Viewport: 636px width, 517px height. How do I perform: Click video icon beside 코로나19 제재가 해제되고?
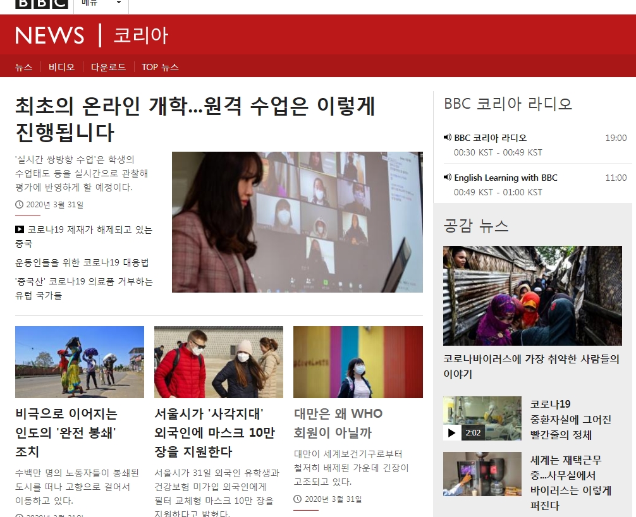coord(20,229)
